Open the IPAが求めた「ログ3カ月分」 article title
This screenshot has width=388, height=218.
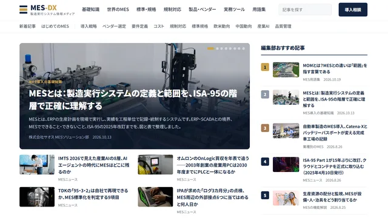pyautogui.click(x=212, y=197)
